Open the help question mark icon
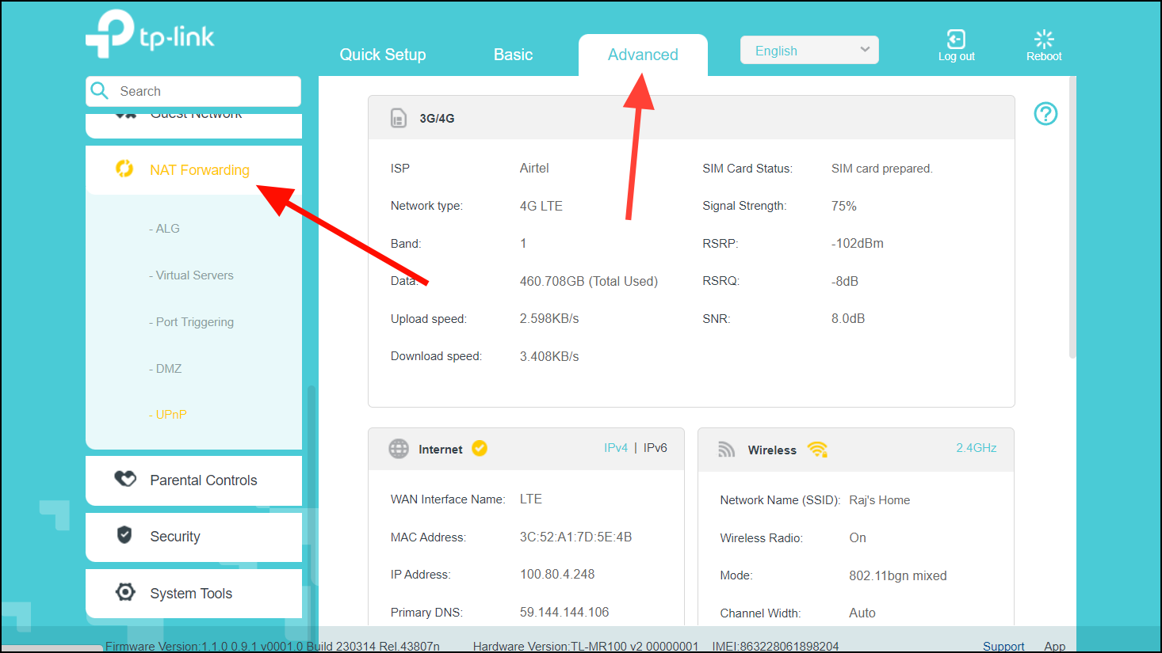This screenshot has width=1162, height=653. [1045, 114]
